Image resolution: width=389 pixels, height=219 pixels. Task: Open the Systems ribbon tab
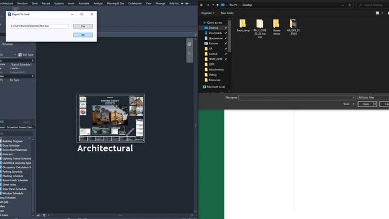tap(59, 4)
